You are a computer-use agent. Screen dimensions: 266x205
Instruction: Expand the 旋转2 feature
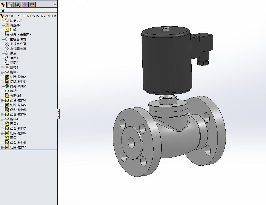[x=2, y=72]
